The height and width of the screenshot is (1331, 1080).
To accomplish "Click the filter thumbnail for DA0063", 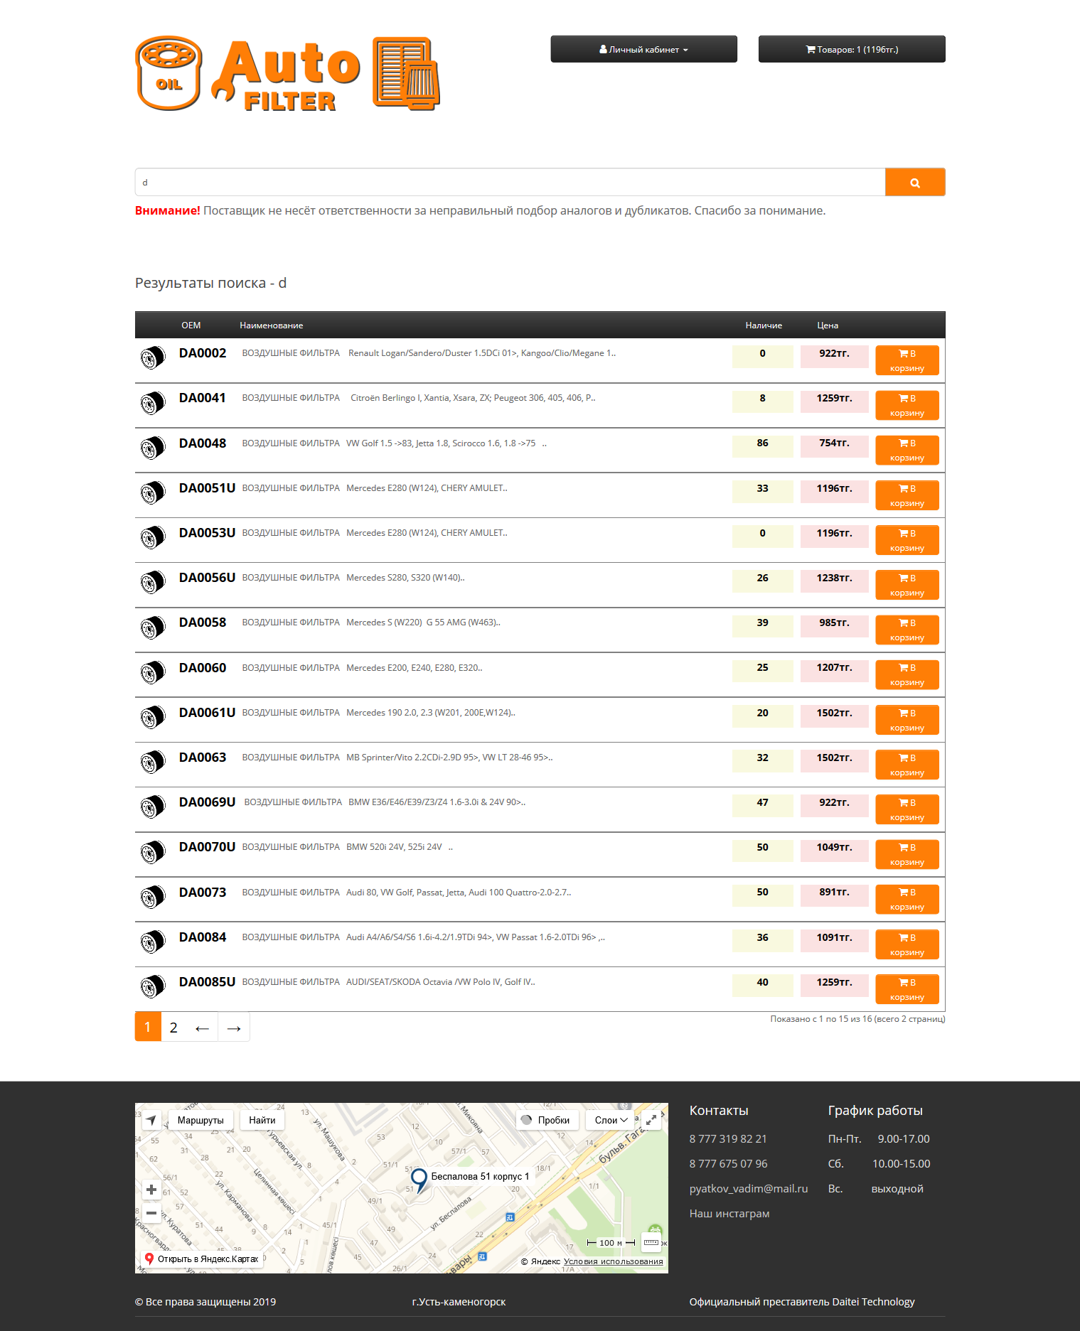I will [x=152, y=762].
